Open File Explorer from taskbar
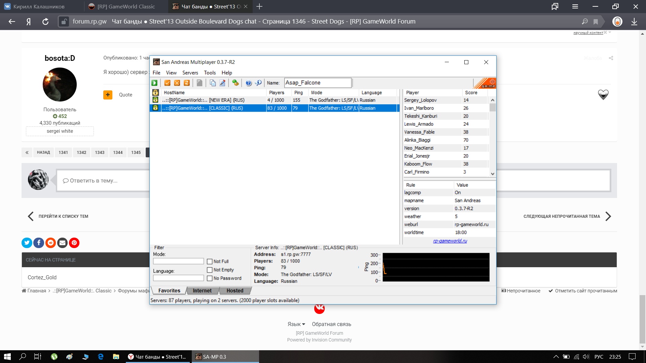Viewport: 646px width, 363px height. click(x=116, y=357)
